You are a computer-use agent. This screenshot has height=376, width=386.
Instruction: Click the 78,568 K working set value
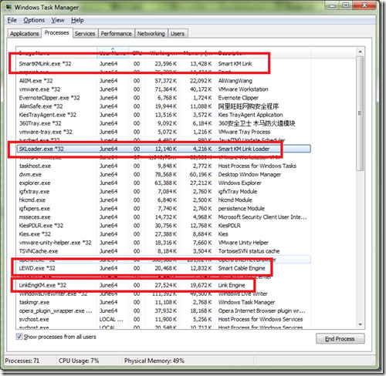165,174
